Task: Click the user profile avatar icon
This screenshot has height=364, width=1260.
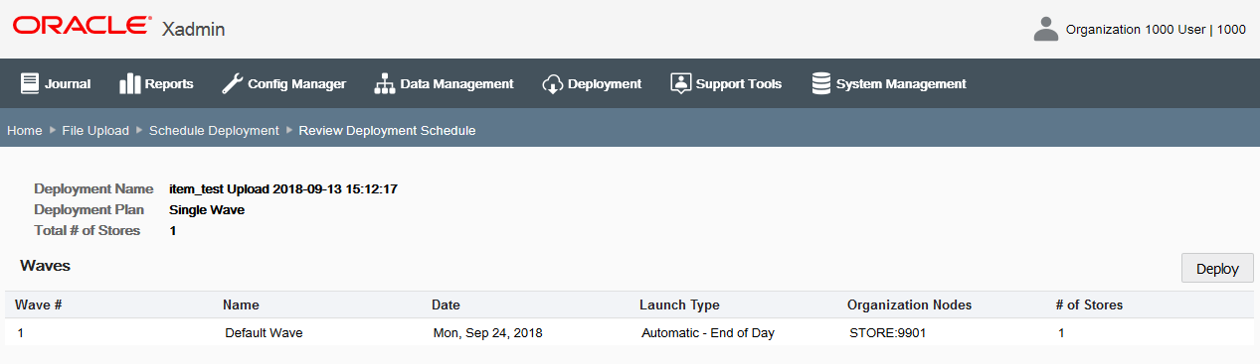Action: point(1046,29)
